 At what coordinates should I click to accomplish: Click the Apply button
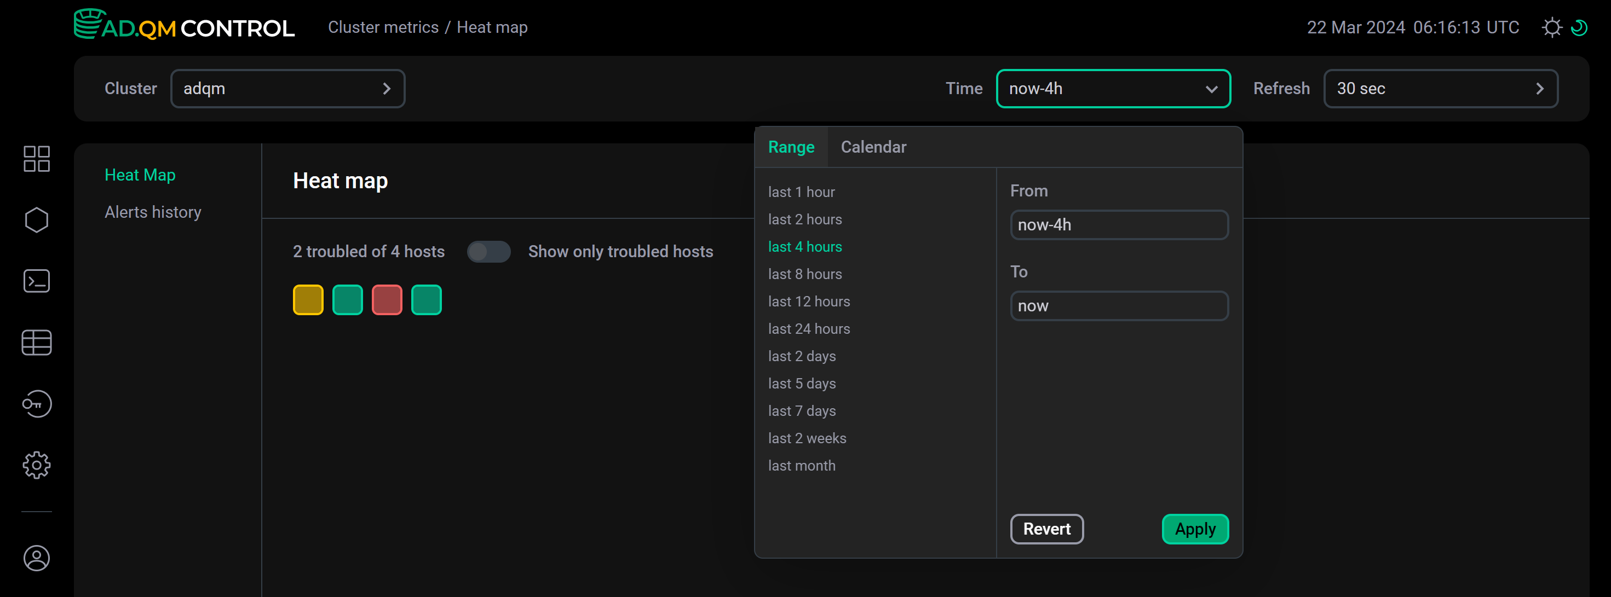coord(1194,529)
